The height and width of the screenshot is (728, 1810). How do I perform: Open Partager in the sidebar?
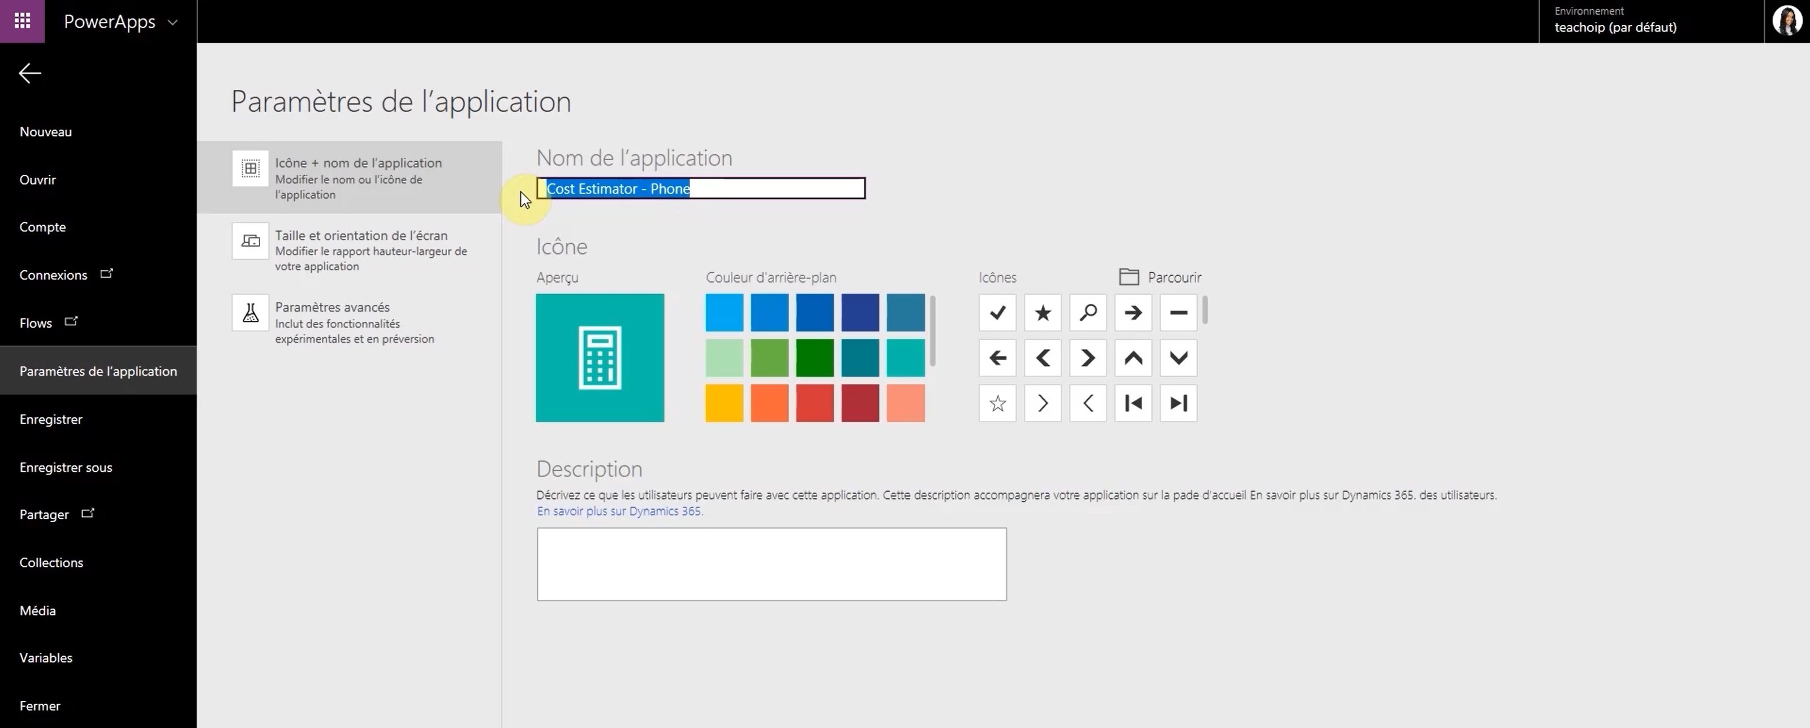[x=56, y=514]
